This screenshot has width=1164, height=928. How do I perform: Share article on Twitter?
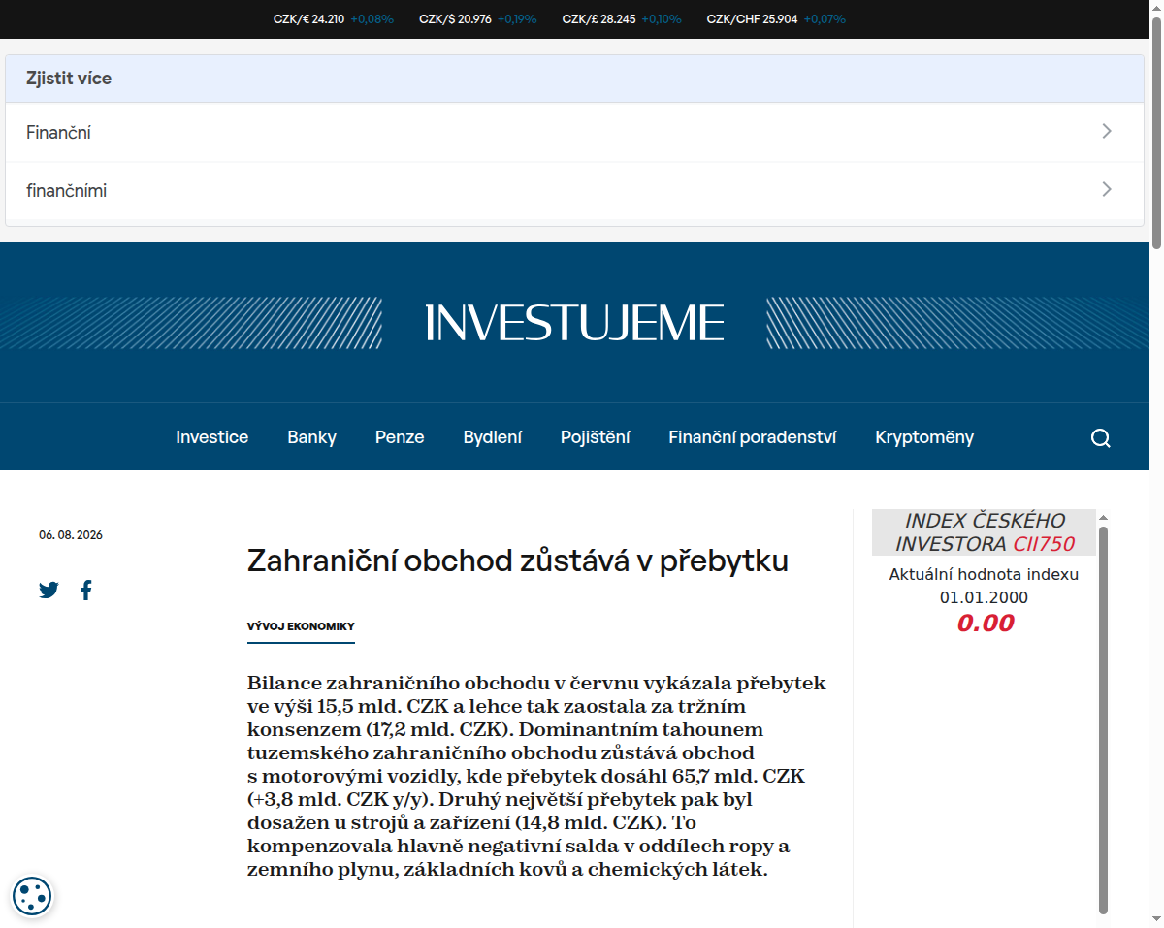point(48,590)
